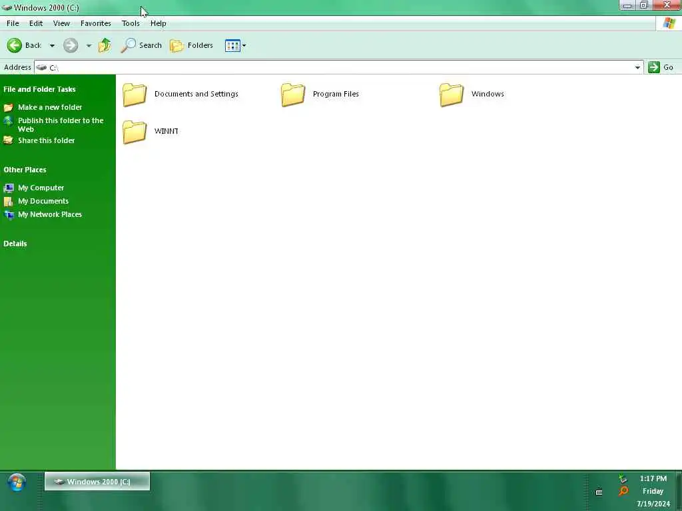Expand the address bar dropdown
Image resolution: width=682 pixels, height=511 pixels.
point(637,67)
